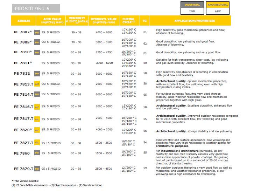
Task: Click the ARC badge beside PE 7827.T
Action: 37,143
